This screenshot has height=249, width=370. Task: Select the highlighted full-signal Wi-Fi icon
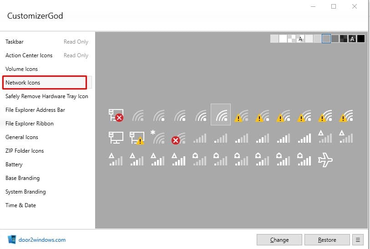click(x=221, y=115)
